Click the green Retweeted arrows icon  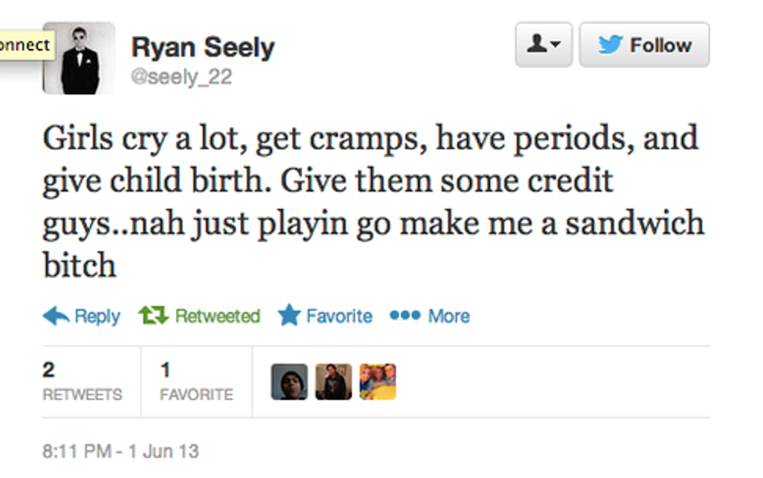(x=154, y=316)
